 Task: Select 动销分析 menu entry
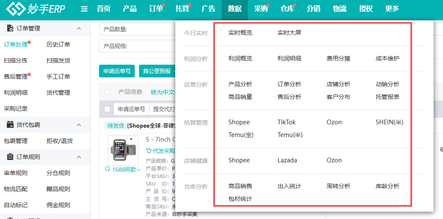tap(388, 85)
